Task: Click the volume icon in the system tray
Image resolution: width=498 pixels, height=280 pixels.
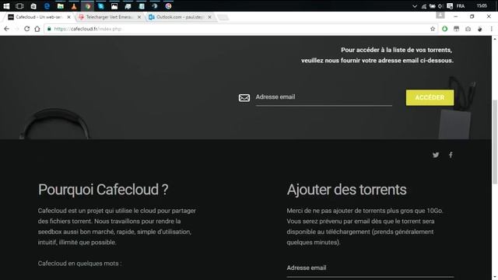Action: pos(440,6)
